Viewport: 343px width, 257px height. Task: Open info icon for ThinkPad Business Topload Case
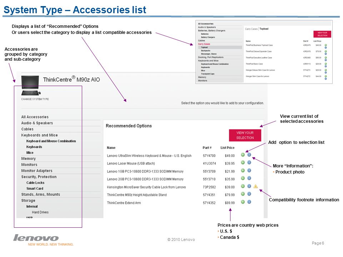tap(326, 47)
